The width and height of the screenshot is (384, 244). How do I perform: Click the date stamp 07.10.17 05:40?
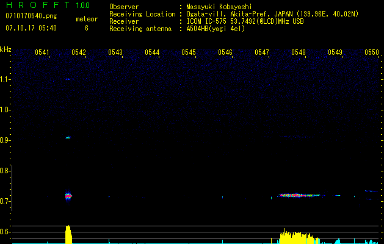pos(31,28)
